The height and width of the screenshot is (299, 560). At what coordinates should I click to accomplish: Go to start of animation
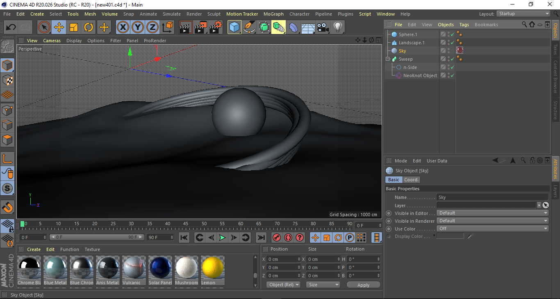[x=184, y=237]
